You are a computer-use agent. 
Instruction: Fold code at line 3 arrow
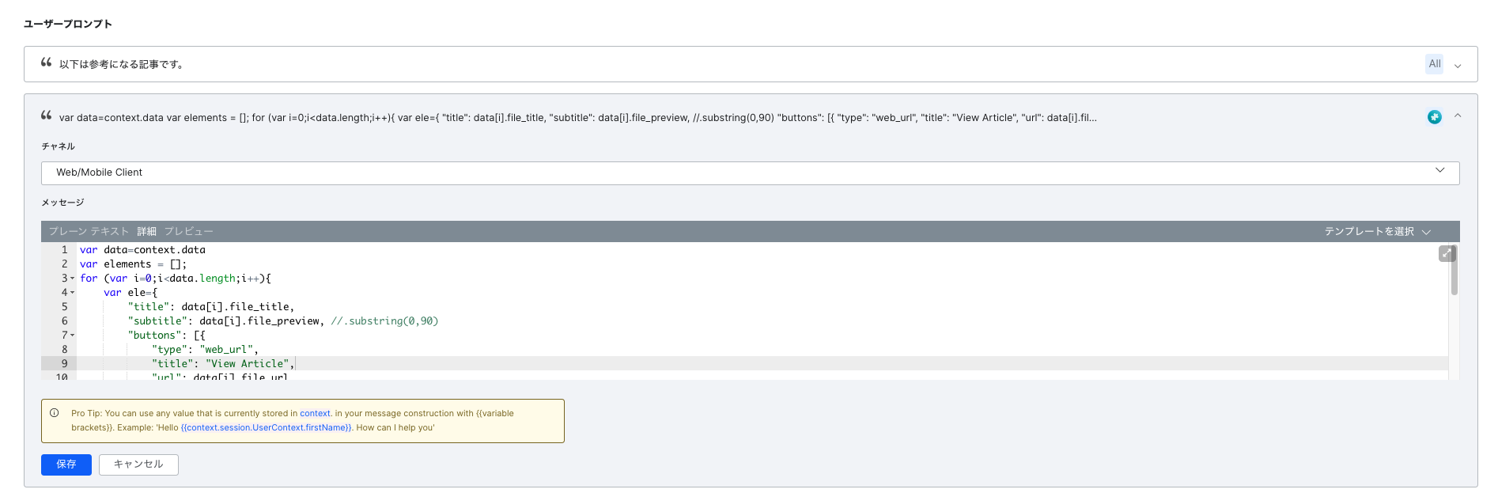(x=72, y=279)
